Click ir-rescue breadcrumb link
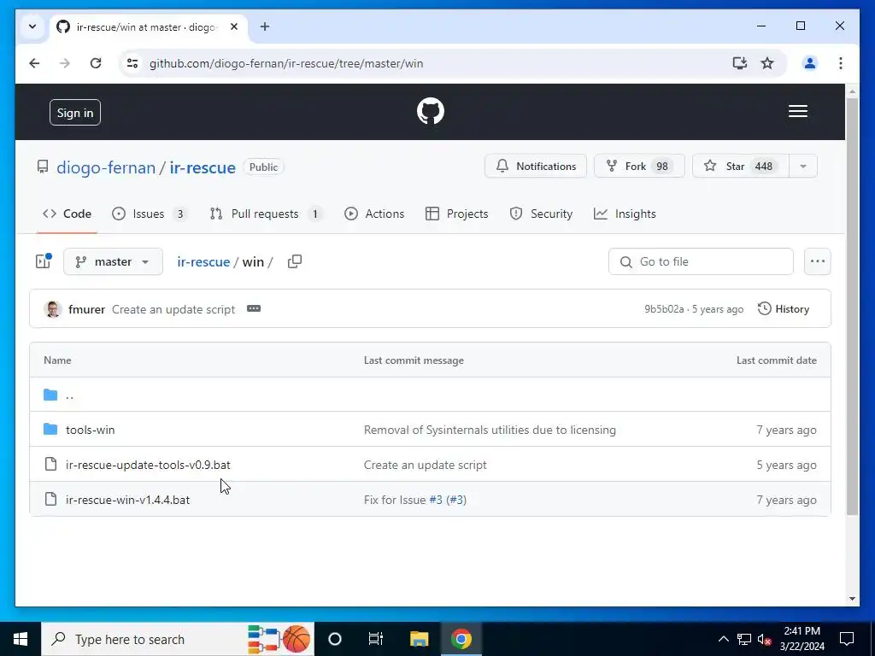Viewport: 875px width, 656px height. pos(203,261)
